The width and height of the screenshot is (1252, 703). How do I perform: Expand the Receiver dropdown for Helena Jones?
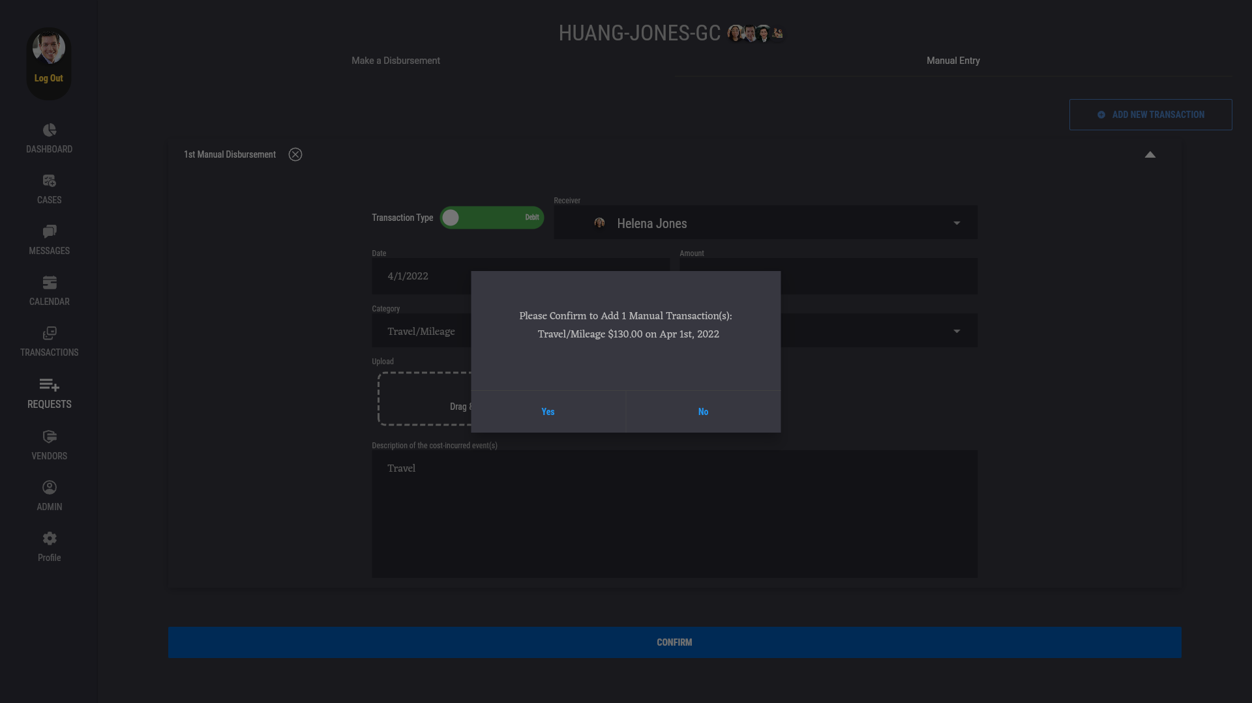[956, 223]
